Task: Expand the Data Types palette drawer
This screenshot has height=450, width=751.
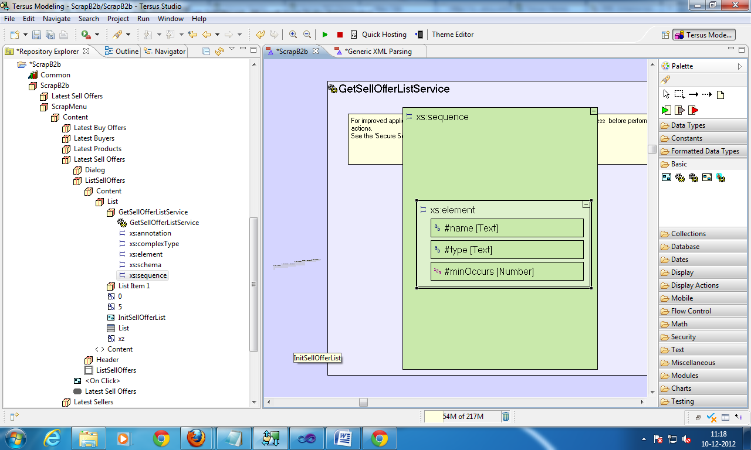Action: [688, 125]
